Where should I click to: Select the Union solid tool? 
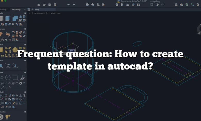[x=15, y=18]
